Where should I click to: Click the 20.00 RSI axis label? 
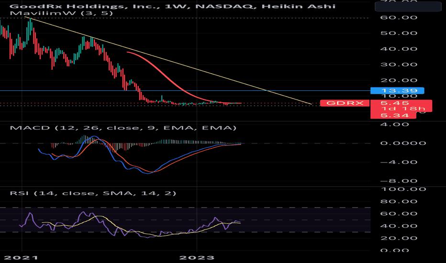click(x=399, y=238)
